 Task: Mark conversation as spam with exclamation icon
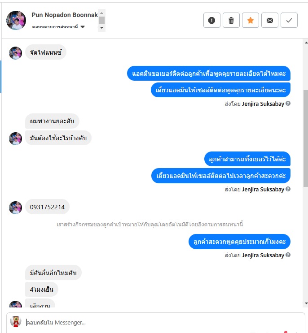[x=211, y=20]
